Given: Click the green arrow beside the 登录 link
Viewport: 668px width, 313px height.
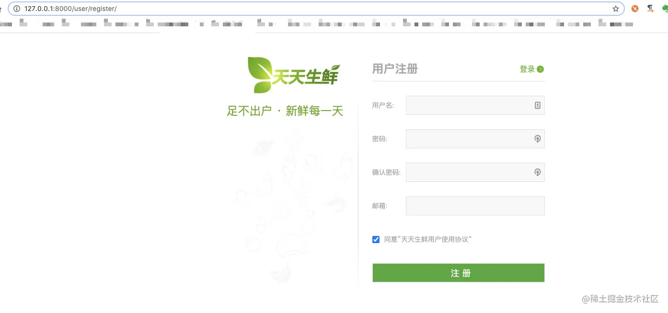Looking at the screenshot, I should point(541,69).
